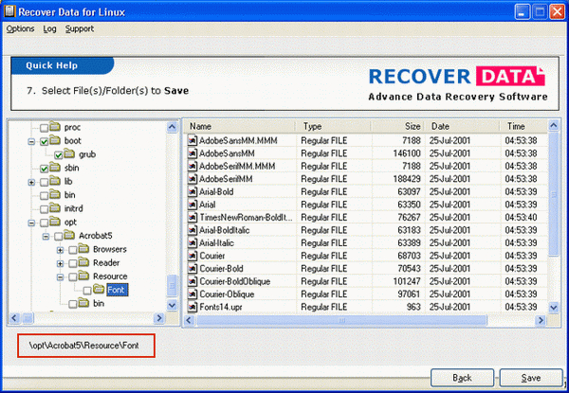Collapse the opt folder node

(32, 223)
